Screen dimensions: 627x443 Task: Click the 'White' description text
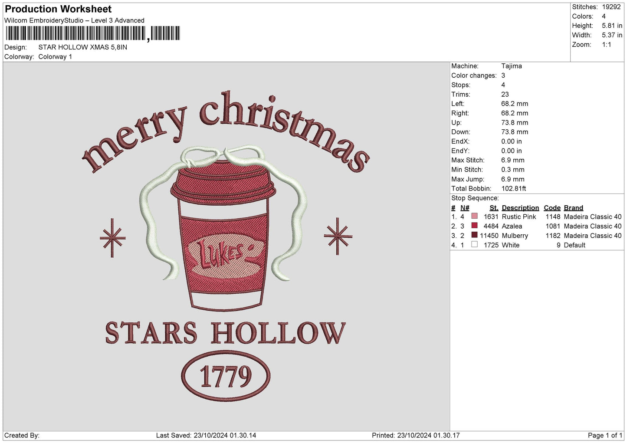(510, 245)
